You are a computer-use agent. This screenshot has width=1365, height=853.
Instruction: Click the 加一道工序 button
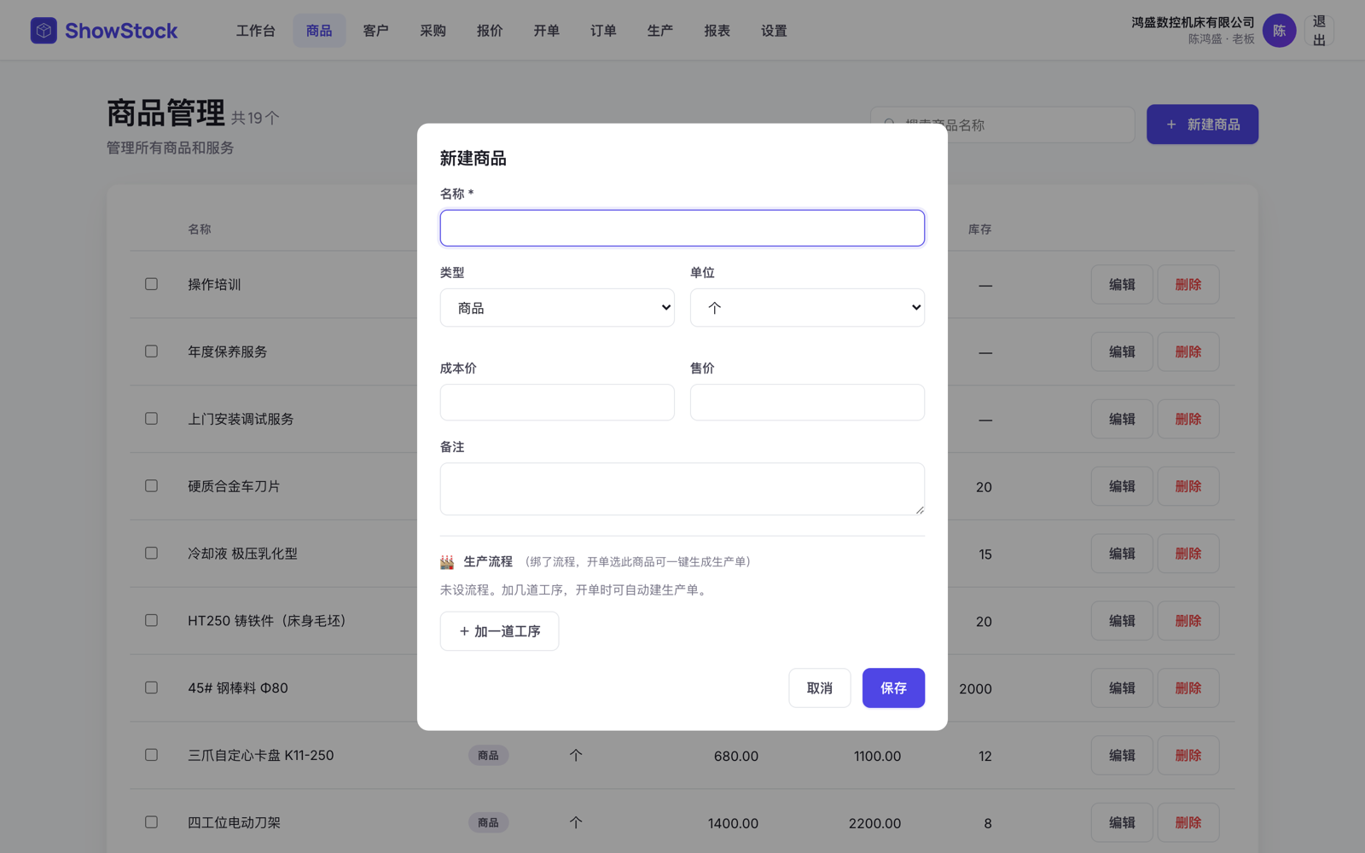point(500,631)
